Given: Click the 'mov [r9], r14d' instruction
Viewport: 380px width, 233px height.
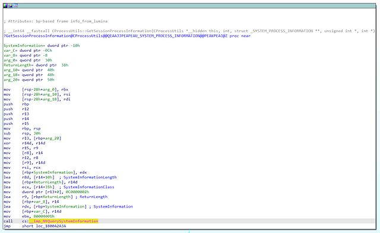Looking at the screenshot, I should [24, 163].
